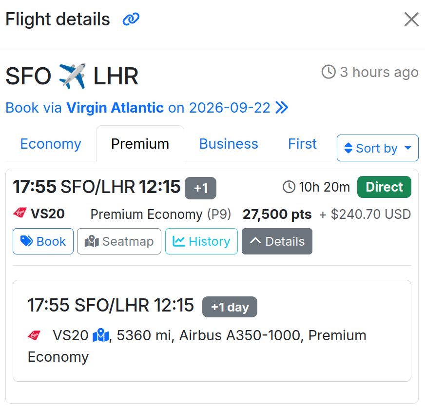Open the Sort by dropdown
This screenshot has width=425, height=409.
[x=377, y=148]
